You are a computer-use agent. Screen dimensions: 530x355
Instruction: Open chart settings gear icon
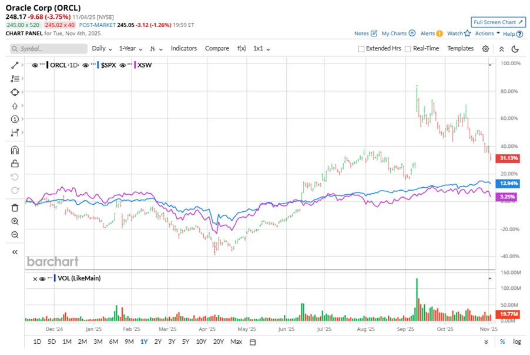pyautogui.click(x=485, y=49)
